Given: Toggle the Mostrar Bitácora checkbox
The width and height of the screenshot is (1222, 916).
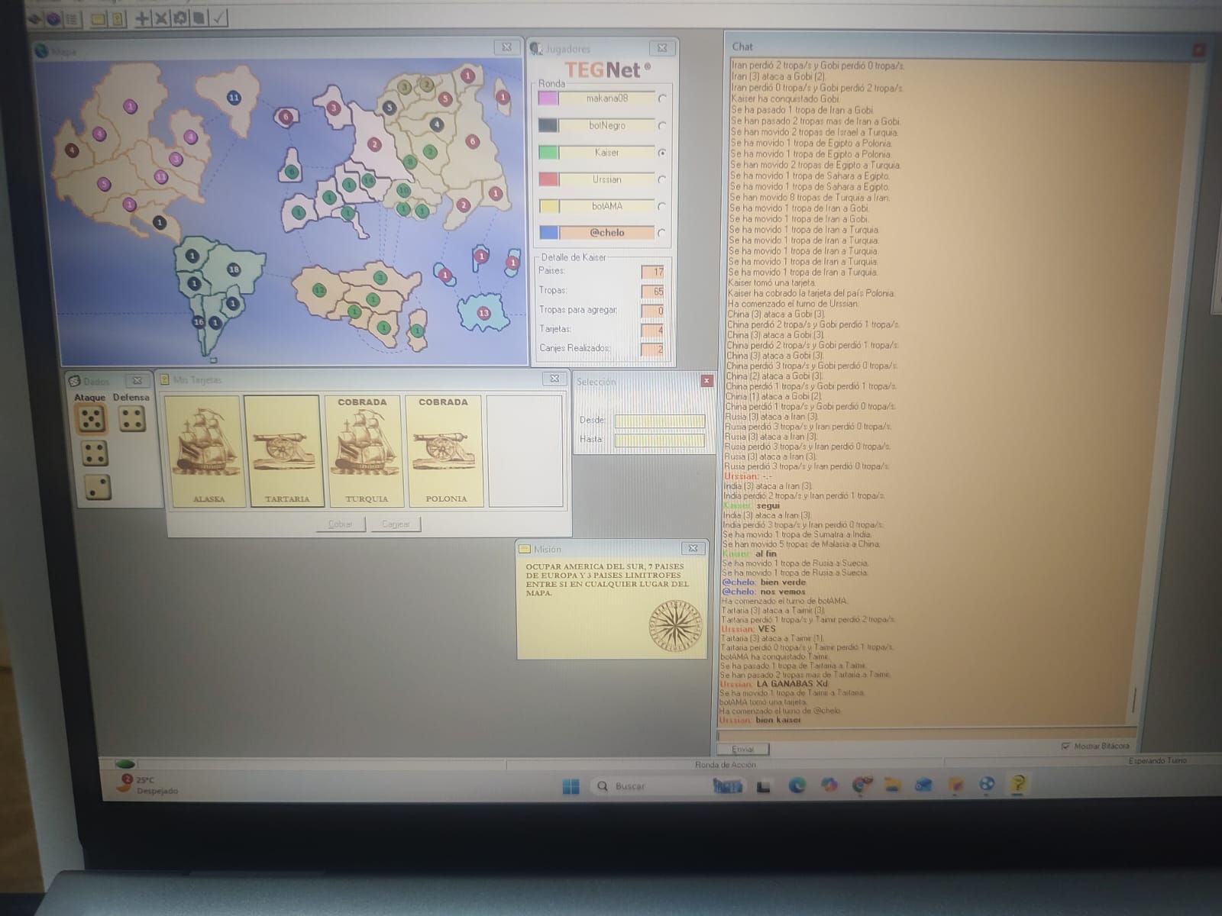Looking at the screenshot, I should [1065, 746].
